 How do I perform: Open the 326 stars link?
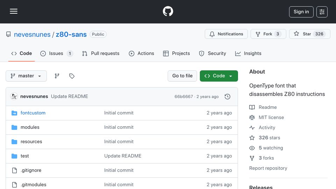(265, 138)
